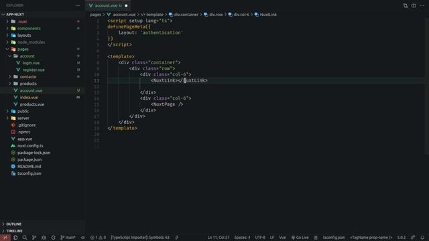Open the source control icon in status bar
The height and width of the screenshot is (241, 429).
point(34,238)
